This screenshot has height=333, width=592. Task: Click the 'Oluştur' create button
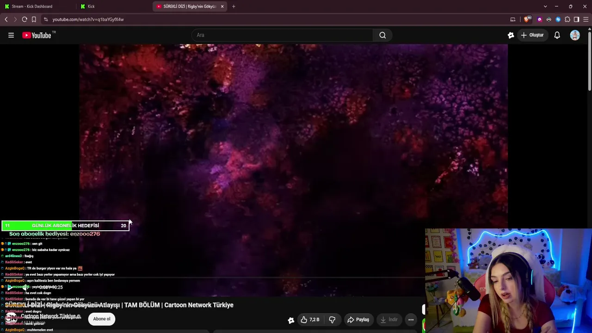point(532,35)
